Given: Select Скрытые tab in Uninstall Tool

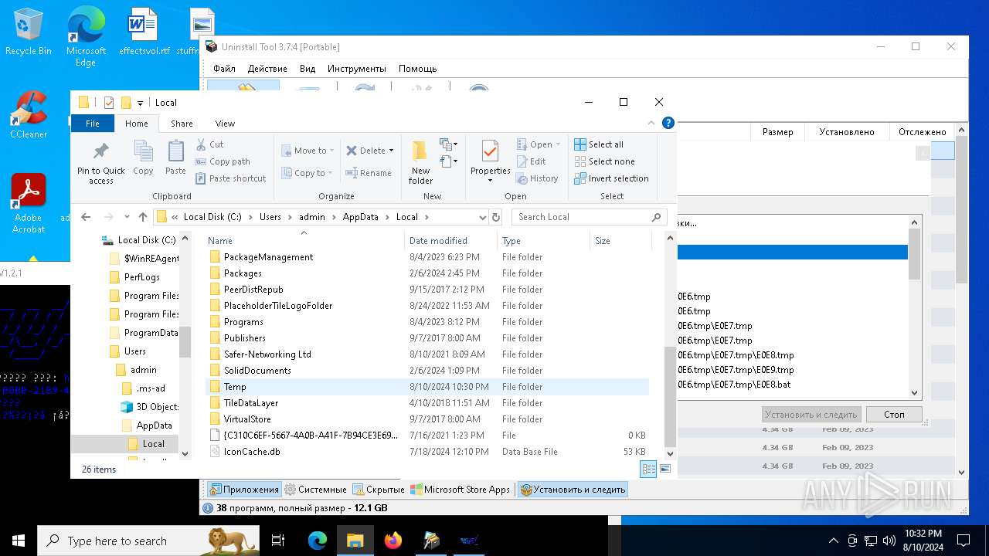Looking at the screenshot, I should pyautogui.click(x=379, y=490).
